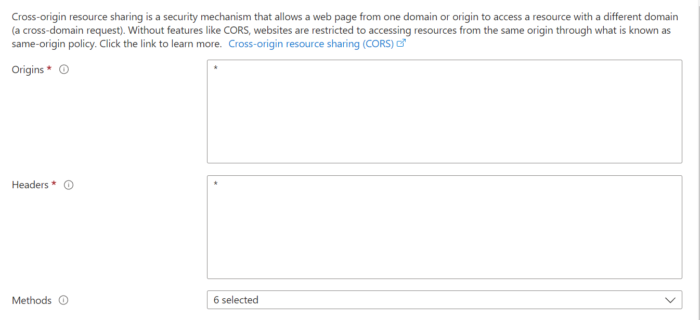Screen dimensions: 700x320
Task: Show the Methods info tooltip icon
Action: point(63,300)
